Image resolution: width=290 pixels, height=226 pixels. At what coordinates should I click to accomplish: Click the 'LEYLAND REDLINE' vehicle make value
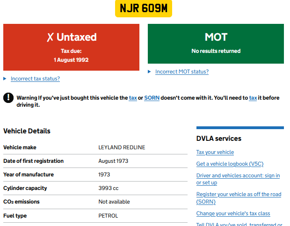122,147
